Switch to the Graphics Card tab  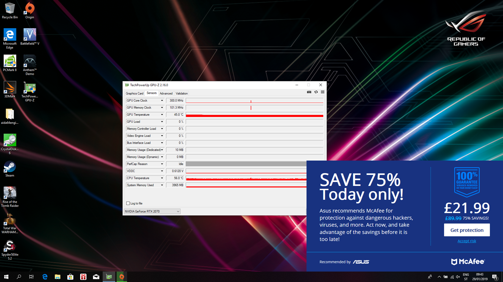click(x=135, y=93)
